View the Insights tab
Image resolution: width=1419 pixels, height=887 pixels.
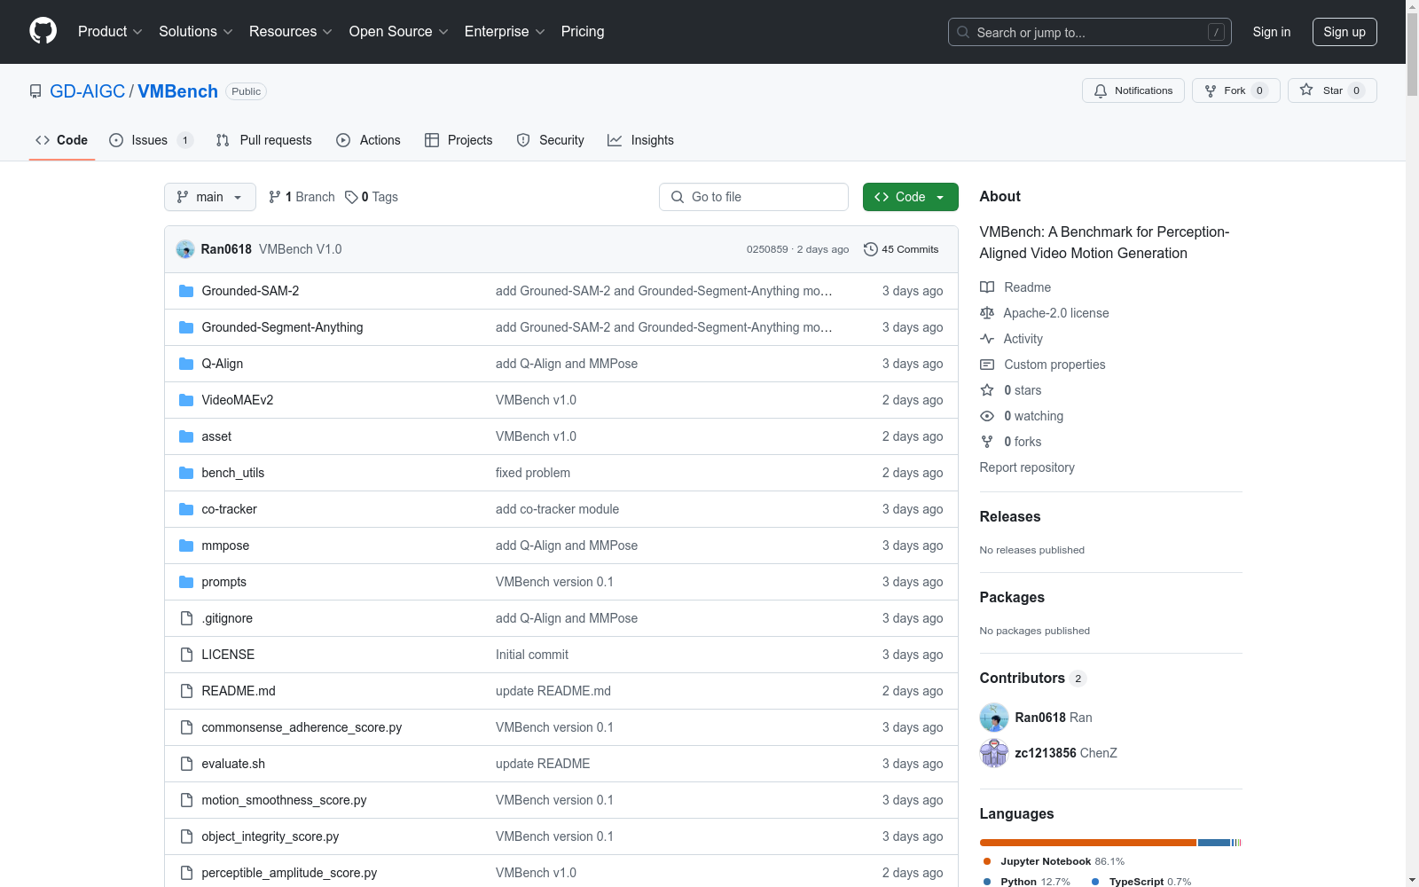tap(640, 140)
